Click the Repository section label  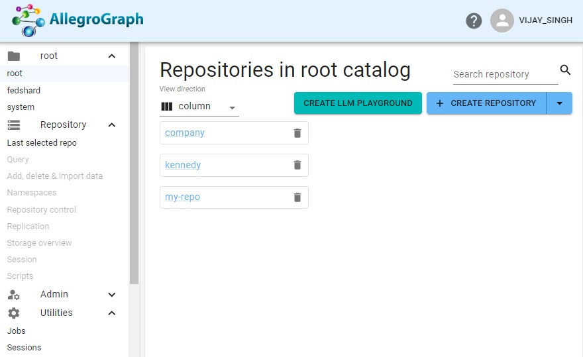(x=63, y=125)
